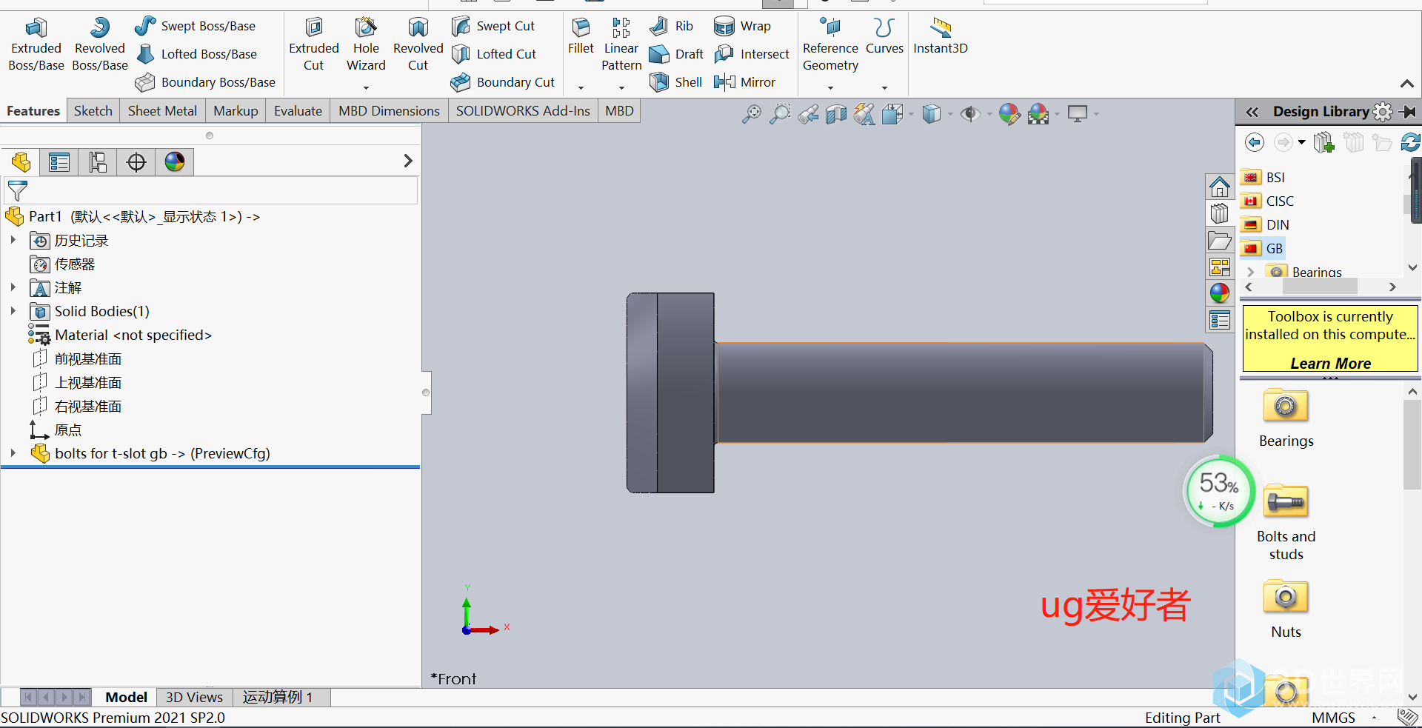This screenshot has height=728, width=1422.
Task: Open the Hole Wizard dropdown arrow
Action: click(366, 88)
